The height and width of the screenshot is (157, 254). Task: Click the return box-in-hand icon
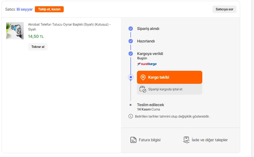point(186,140)
